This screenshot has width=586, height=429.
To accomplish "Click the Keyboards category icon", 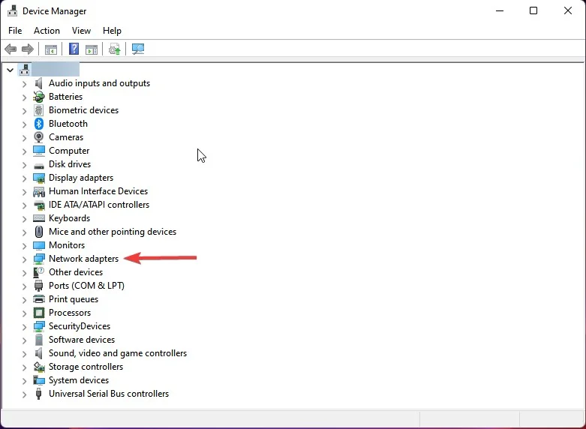I will click(x=39, y=218).
